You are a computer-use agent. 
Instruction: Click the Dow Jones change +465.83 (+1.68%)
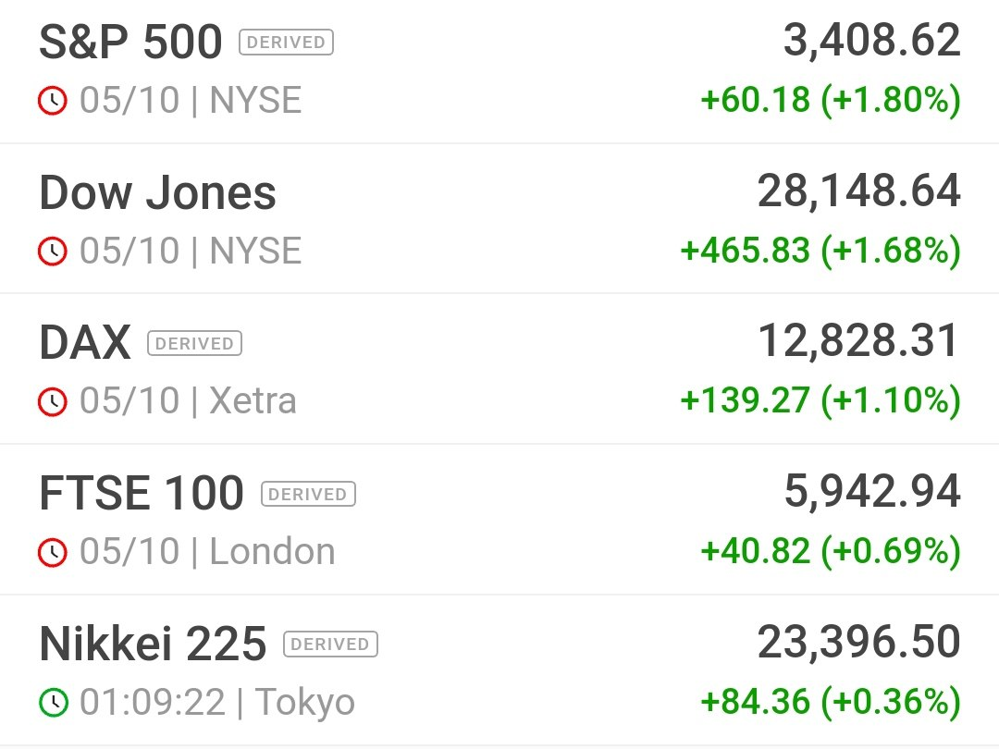(820, 250)
